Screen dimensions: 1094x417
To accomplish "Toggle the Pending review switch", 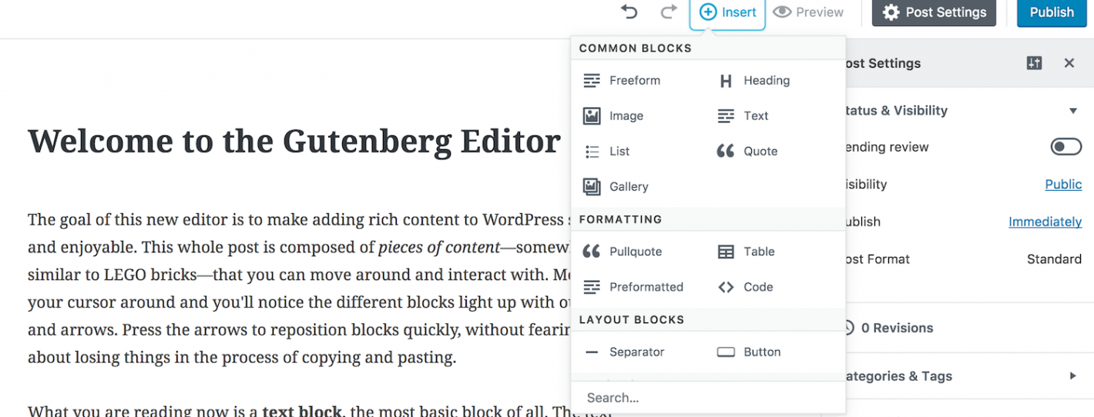I will point(1065,147).
